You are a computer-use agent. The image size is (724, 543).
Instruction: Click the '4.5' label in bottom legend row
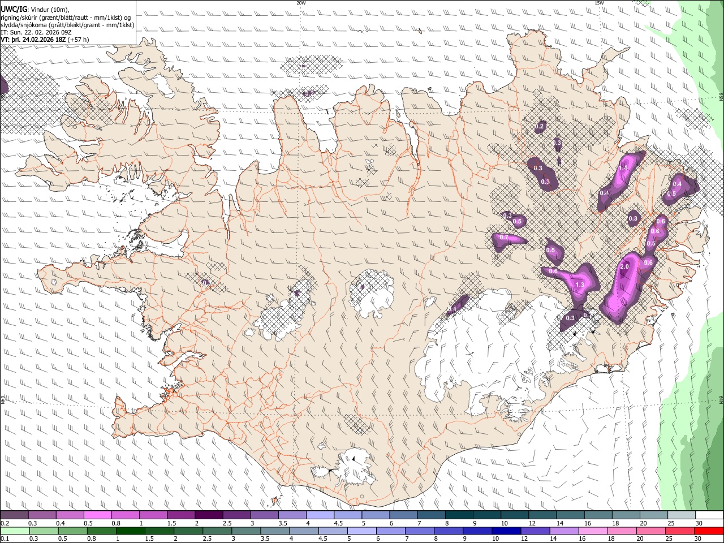(323, 539)
